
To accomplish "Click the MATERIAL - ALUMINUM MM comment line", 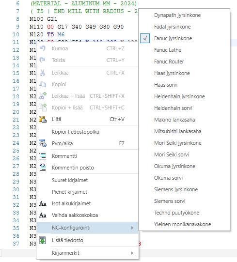I will 84,3.
